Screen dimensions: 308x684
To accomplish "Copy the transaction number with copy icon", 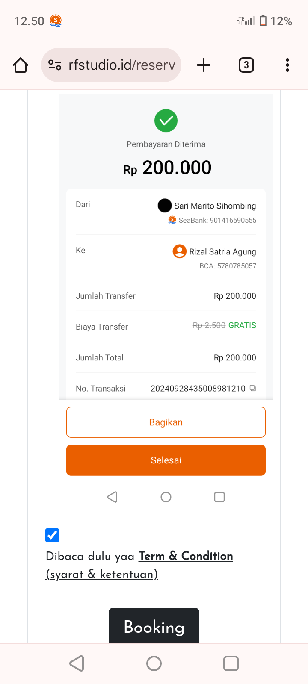I will click(253, 388).
